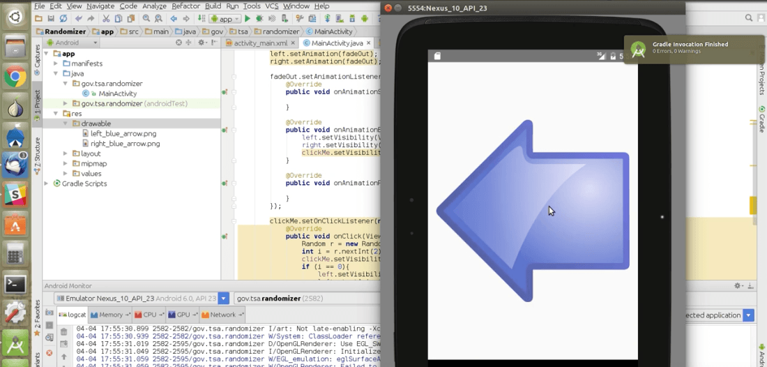Open the Emulator Nexus_10_API_23 device dropdown
767x367 pixels.
(224, 299)
